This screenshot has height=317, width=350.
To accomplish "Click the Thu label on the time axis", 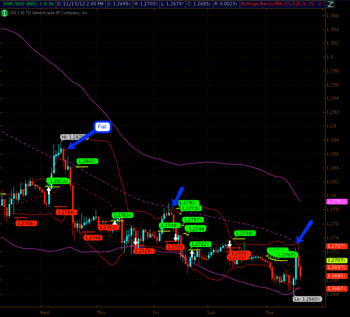I will pos(101,312).
